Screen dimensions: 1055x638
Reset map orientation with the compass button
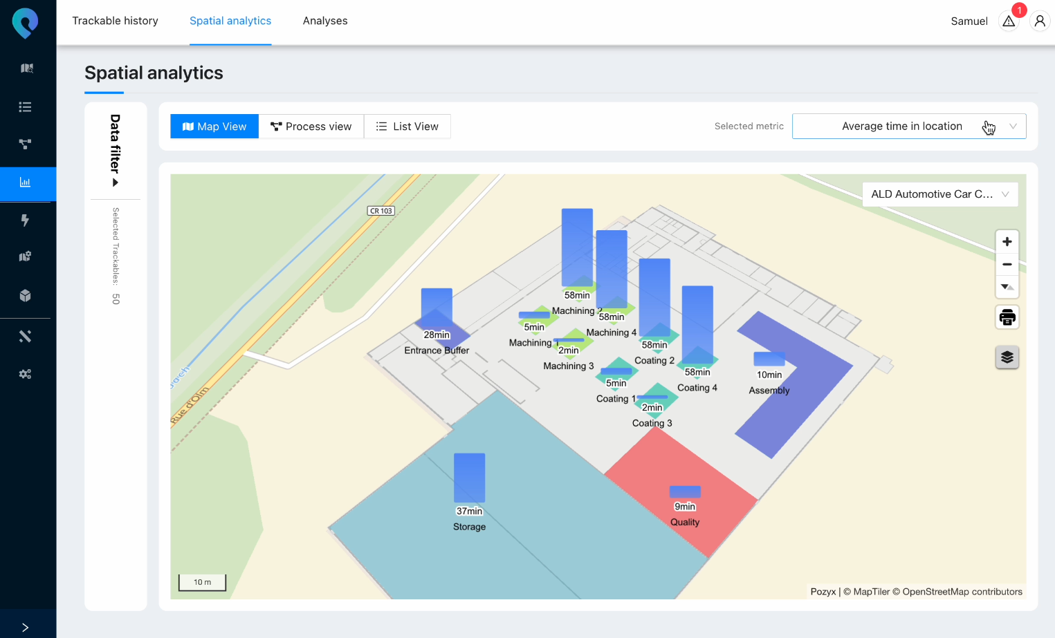click(x=1007, y=287)
